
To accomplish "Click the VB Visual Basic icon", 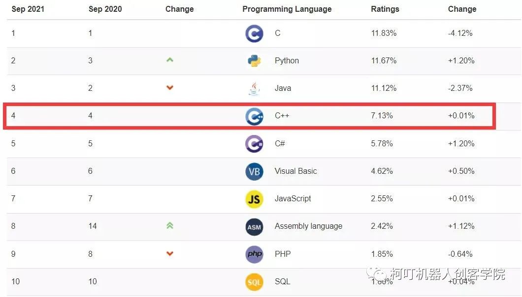I will (x=254, y=171).
